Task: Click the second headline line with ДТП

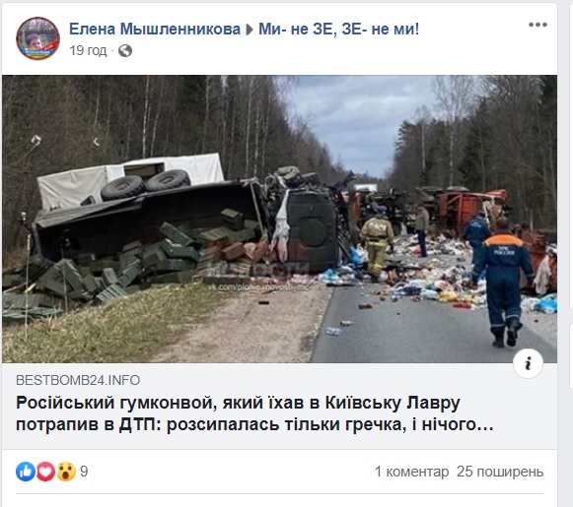Action: tap(254, 424)
